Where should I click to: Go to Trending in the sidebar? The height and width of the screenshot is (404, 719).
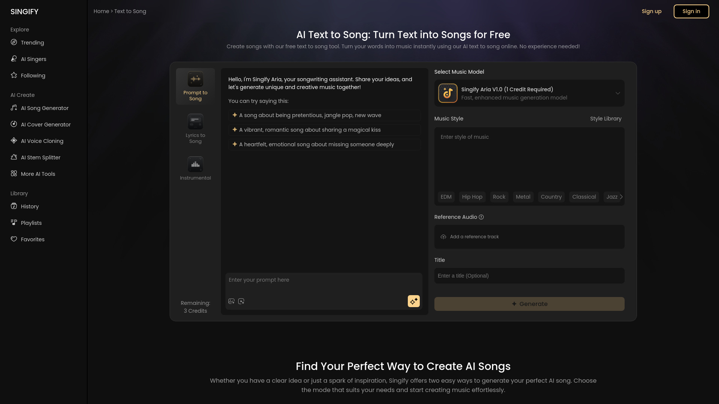coord(32,43)
